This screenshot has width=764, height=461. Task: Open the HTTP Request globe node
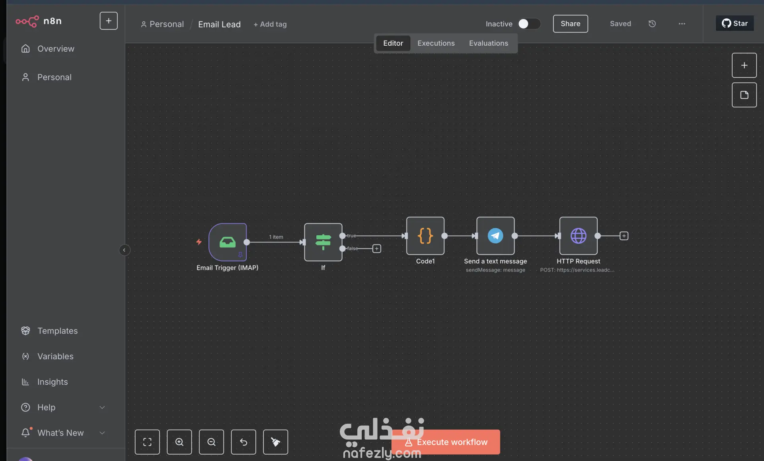578,236
